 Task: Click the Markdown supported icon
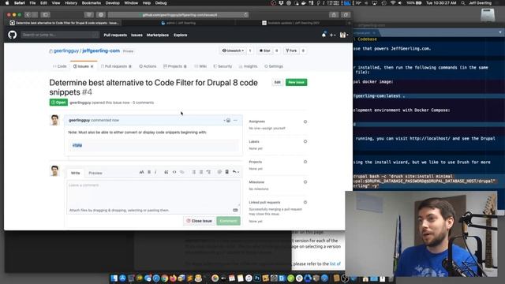pyautogui.click(x=235, y=211)
